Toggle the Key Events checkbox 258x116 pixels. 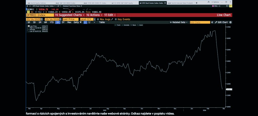point(116,19)
